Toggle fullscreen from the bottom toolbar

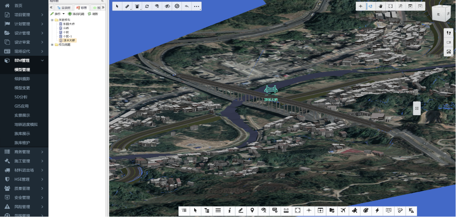pos(298,211)
